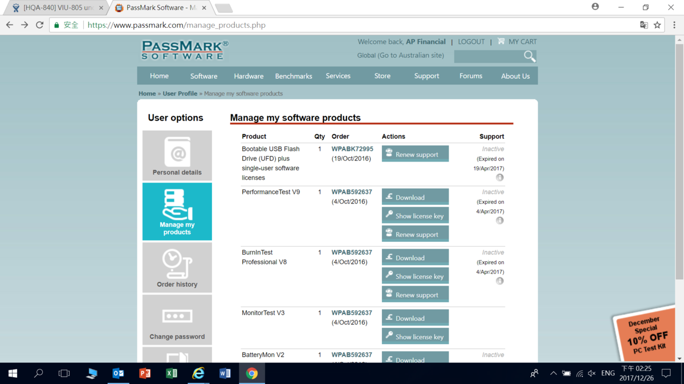Image resolution: width=684 pixels, height=384 pixels.
Task: Renew support for PerformanceTest V9
Action: coord(415,234)
